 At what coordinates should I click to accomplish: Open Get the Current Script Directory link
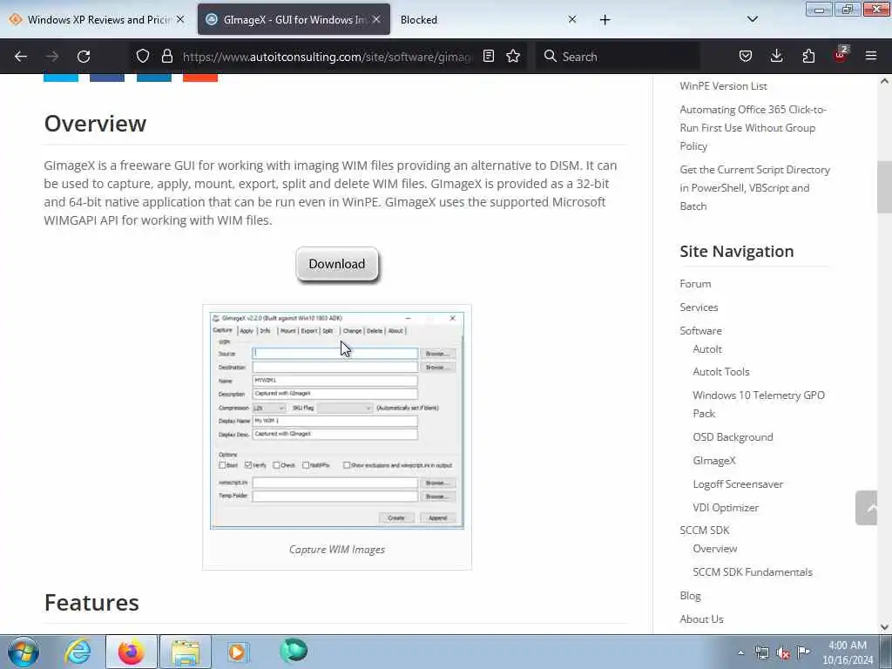(754, 188)
